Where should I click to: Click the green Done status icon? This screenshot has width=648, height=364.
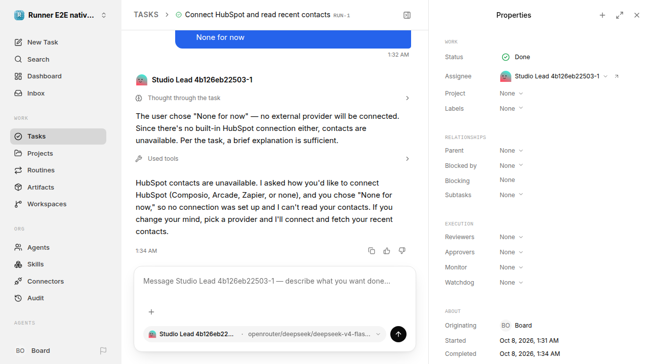506,57
